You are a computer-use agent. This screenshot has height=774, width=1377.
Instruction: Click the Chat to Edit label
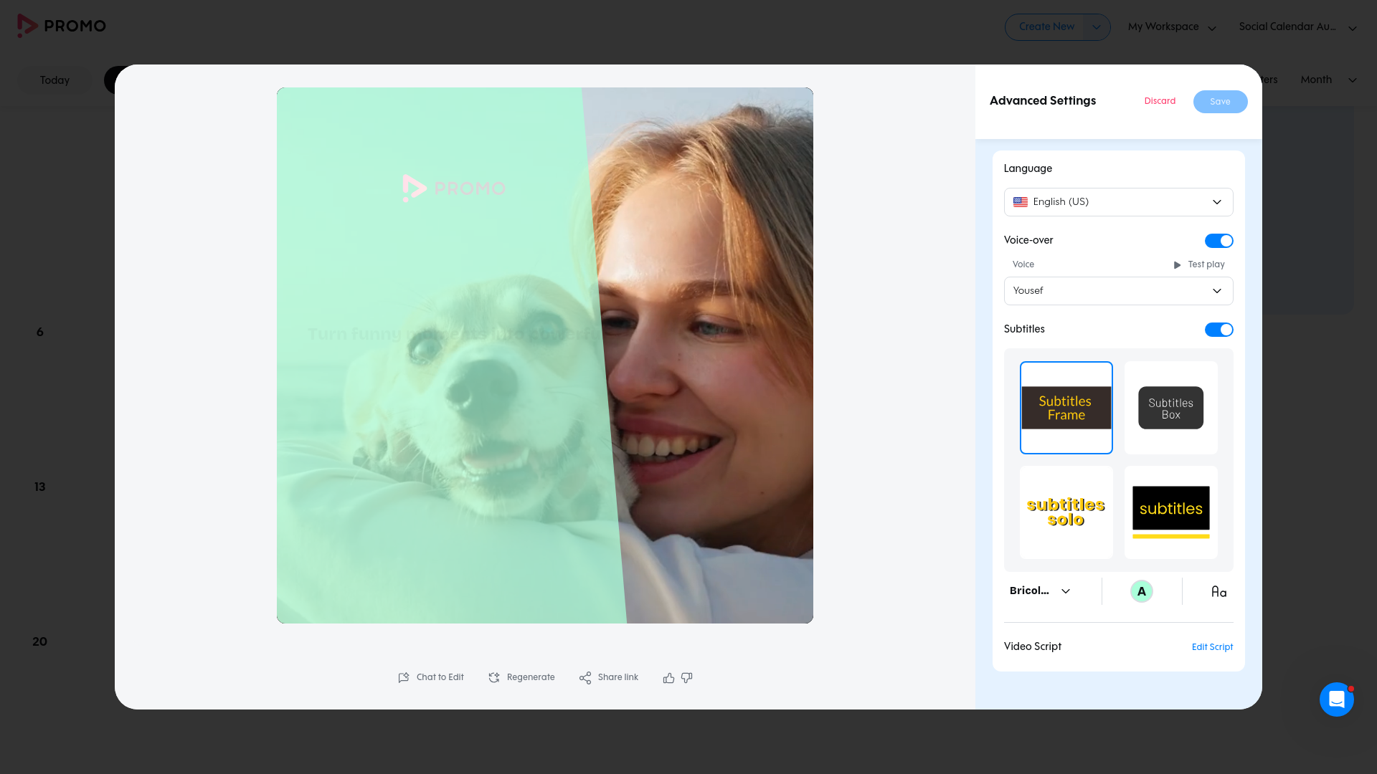pos(440,677)
